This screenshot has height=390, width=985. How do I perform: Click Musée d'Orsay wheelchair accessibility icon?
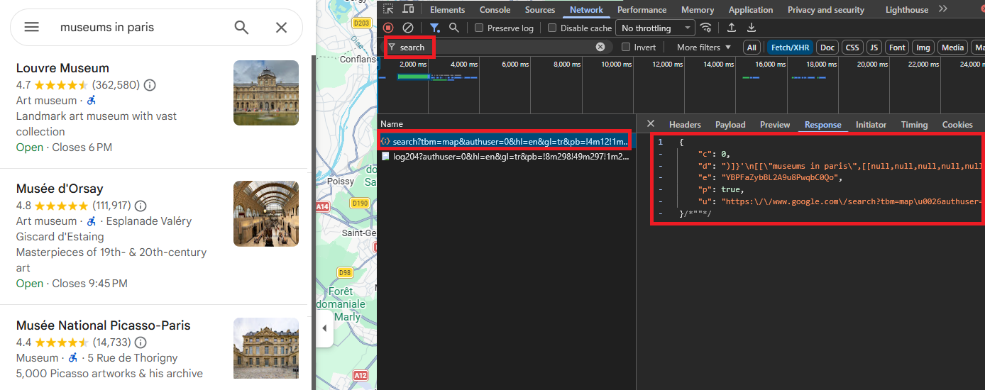[92, 221]
